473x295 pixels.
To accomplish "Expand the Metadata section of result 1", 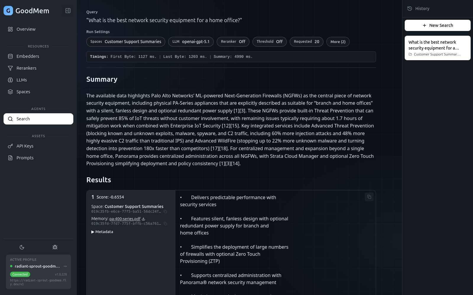I will pyautogui.click(x=102, y=232).
